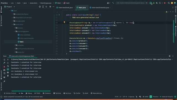The image size is (177, 100).
Task: Build project with the hammer icon
Action: (113, 3)
